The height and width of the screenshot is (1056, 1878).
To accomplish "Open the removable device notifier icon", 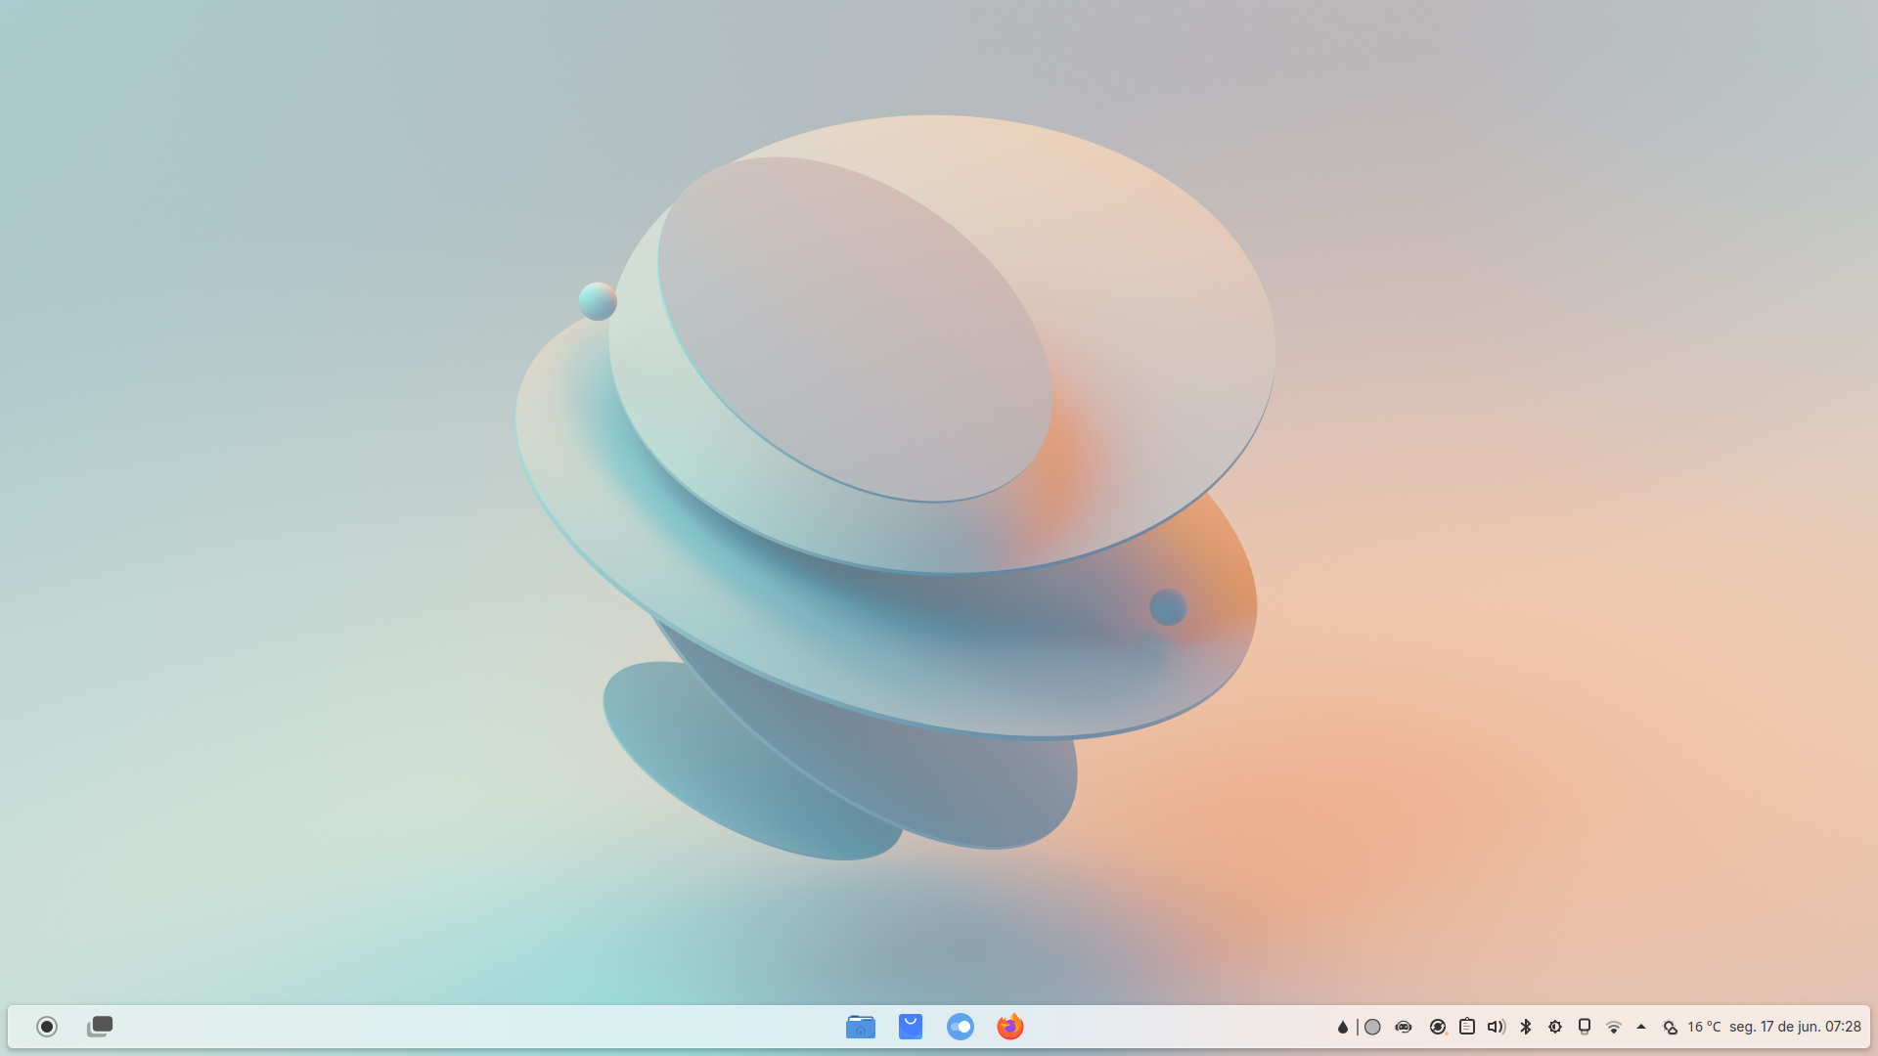I will coord(1585,1027).
